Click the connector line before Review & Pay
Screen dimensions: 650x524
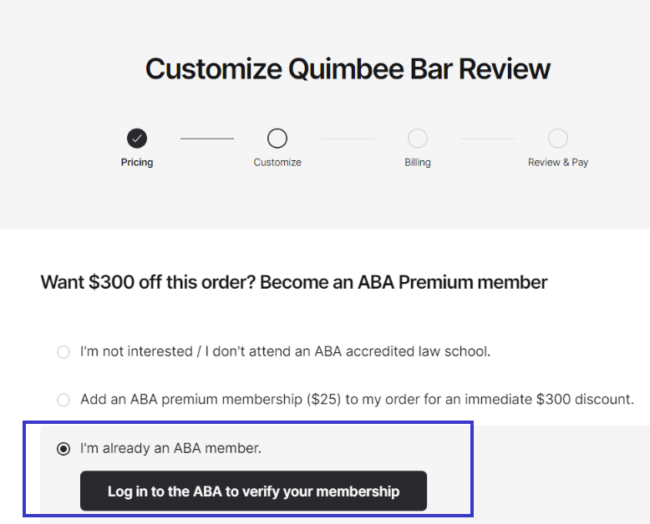pyautogui.click(x=488, y=139)
